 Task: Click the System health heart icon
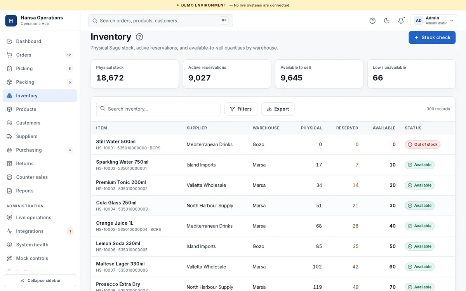pyautogui.click(x=9, y=244)
